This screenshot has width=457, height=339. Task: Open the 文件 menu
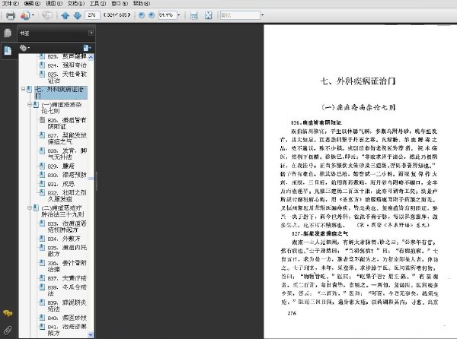[x=11, y=3]
